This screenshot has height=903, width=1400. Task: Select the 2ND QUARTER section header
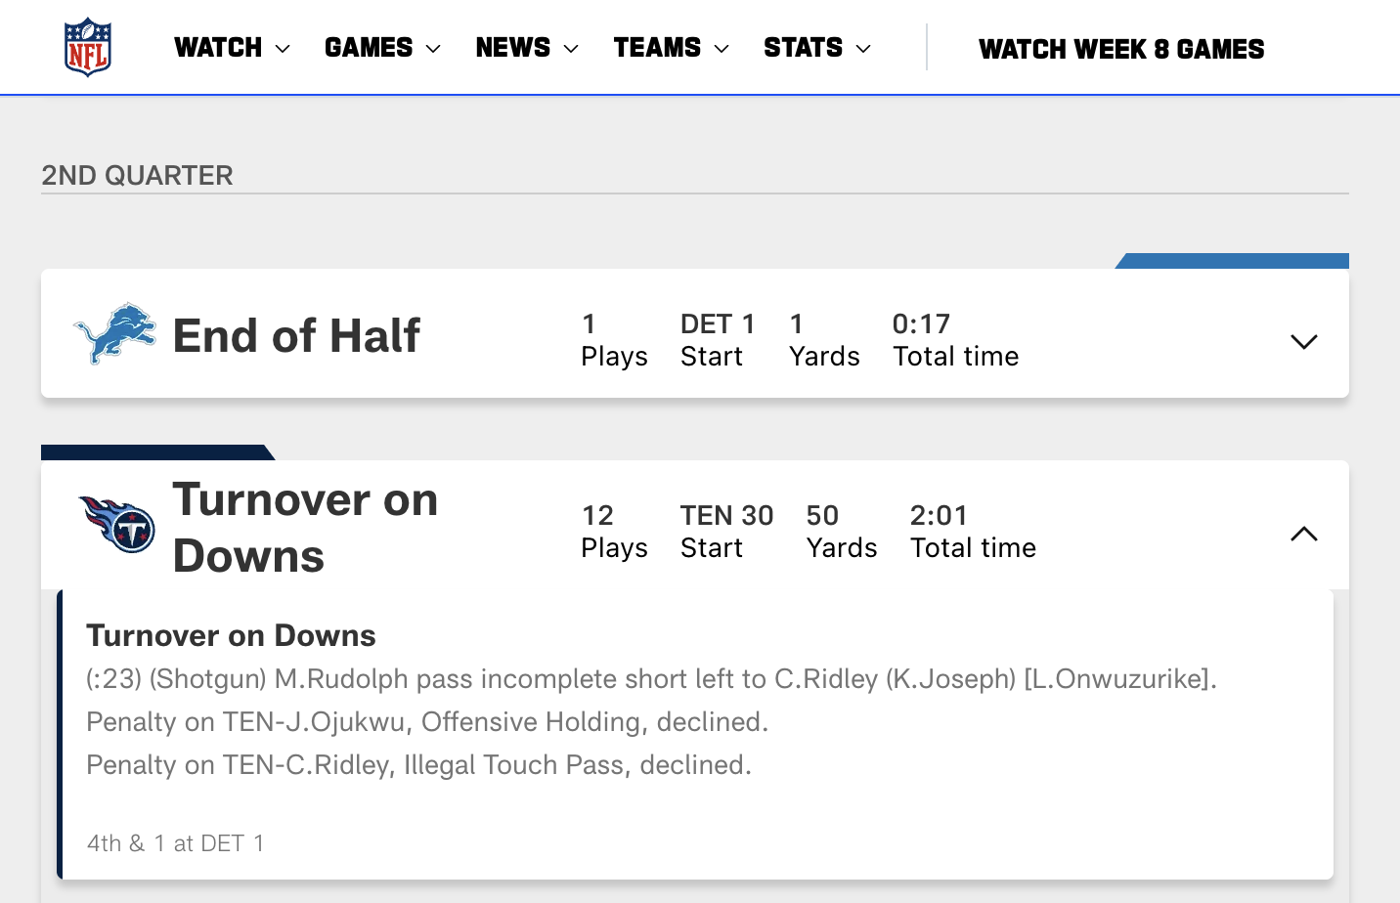click(x=137, y=175)
